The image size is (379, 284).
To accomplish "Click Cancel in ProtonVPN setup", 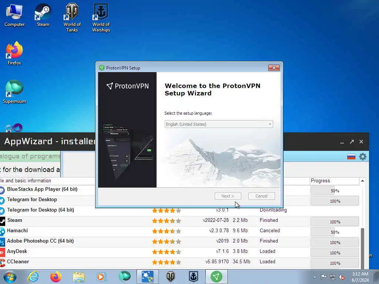I will pos(262,196).
